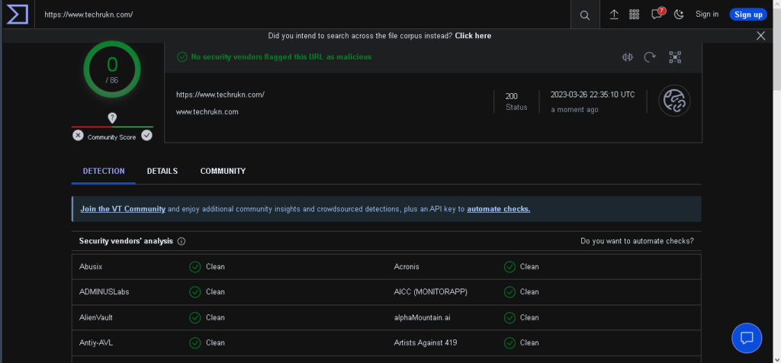
Task: Click the ADMINUSLabs Clean check icon
Action: tap(194, 292)
